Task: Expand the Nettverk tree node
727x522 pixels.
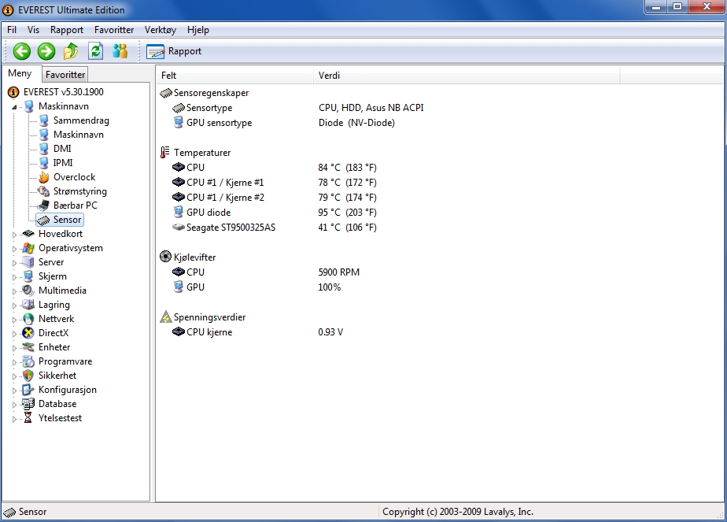Action: (14, 319)
